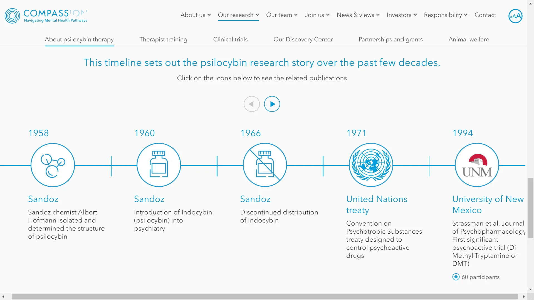Image resolution: width=534 pixels, height=300 pixels.
Task: Click the horizontal scrollbar right arrow
Action: 524,297
